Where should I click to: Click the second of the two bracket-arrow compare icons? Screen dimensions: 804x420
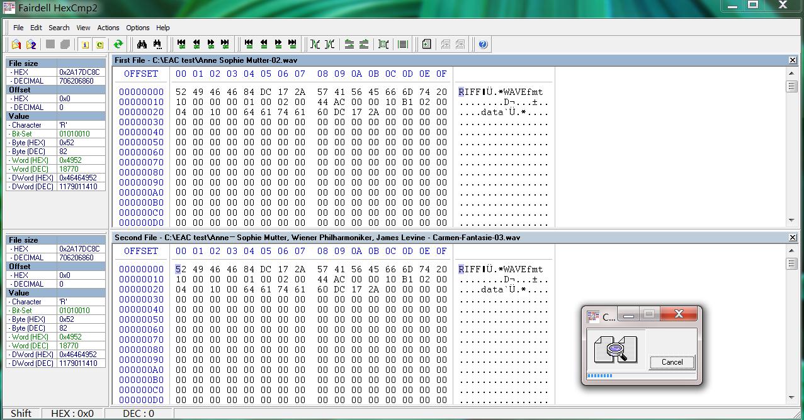tap(330, 44)
